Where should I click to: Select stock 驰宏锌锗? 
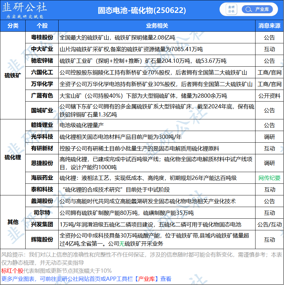[x=42, y=61]
